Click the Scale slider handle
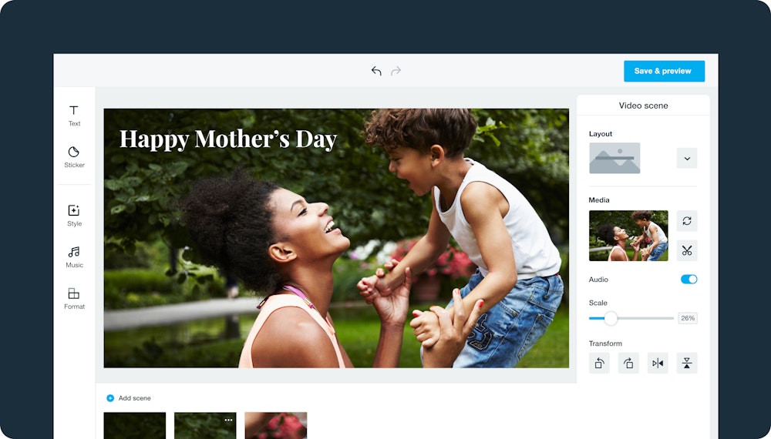Viewport: 771px width, 439px height. point(610,318)
